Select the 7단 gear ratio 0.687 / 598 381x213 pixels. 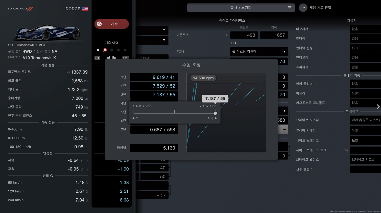154,130
